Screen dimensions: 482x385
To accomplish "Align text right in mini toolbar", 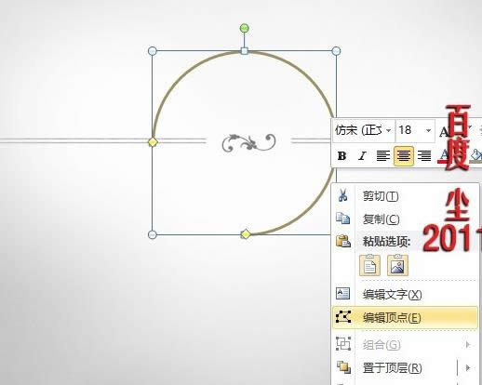I will (x=424, y=155).
